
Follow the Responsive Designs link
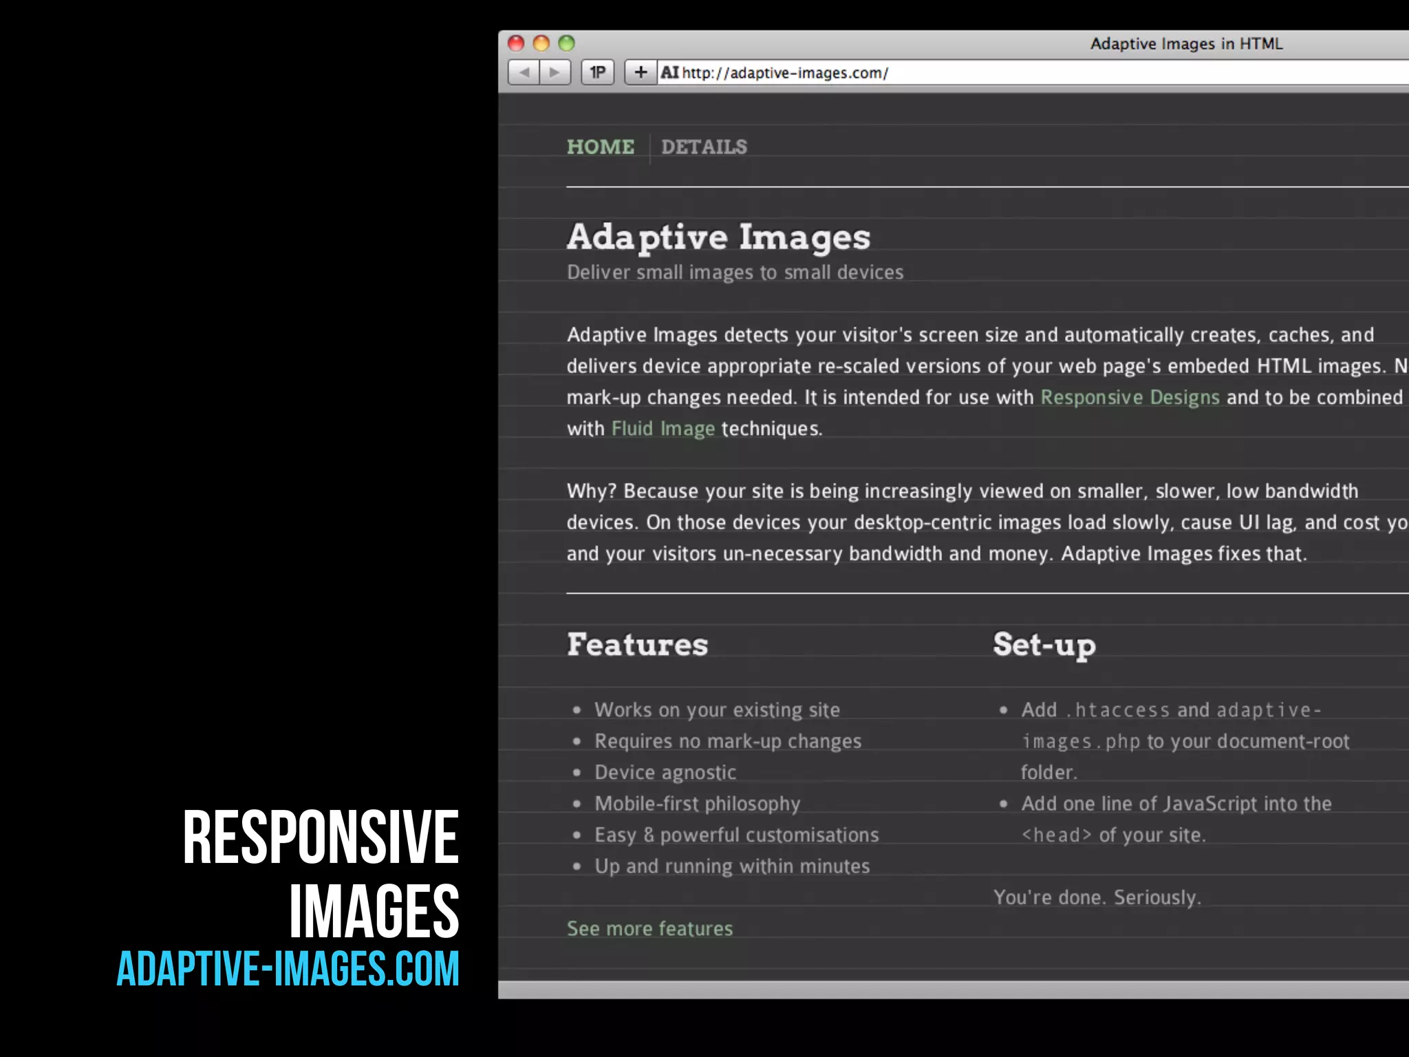1130,398
